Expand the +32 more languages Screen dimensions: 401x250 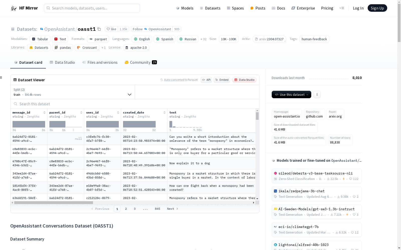[204, 39]
